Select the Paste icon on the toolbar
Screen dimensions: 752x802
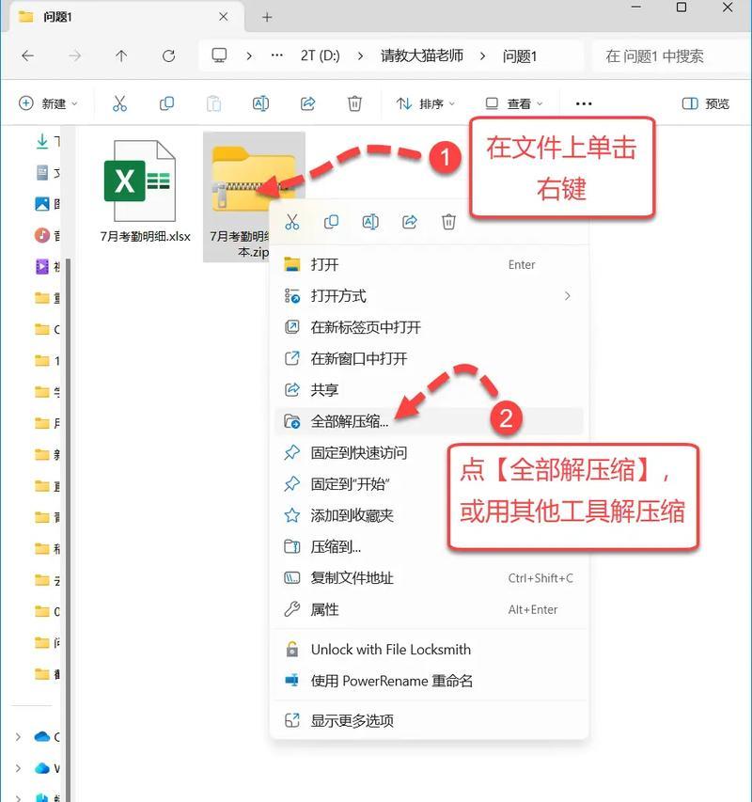[213, 103]
